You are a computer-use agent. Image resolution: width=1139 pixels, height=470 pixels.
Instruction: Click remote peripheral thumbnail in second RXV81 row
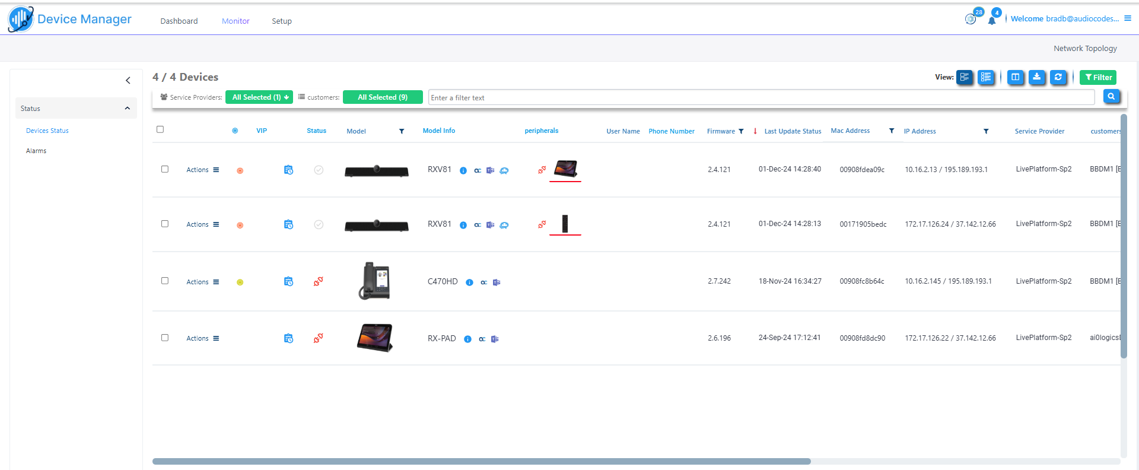565,224
